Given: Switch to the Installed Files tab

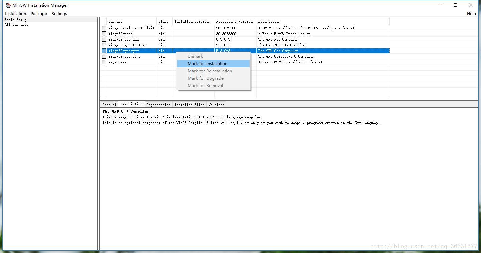Looking at the screenshot, I should click(189, 105).
